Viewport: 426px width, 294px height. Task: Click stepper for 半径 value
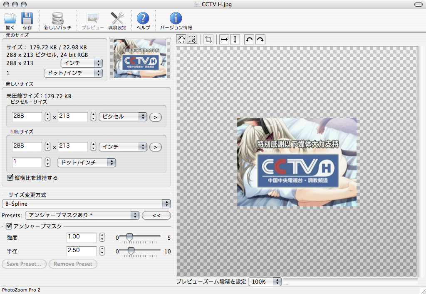coord(102,251)
